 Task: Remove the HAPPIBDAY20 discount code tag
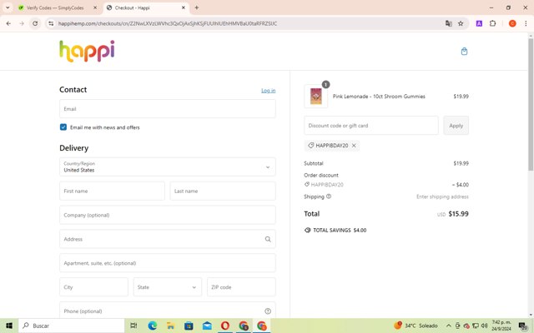(354, 146)
